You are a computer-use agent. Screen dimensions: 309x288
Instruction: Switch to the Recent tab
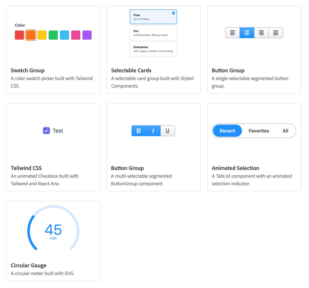(227, 131)
